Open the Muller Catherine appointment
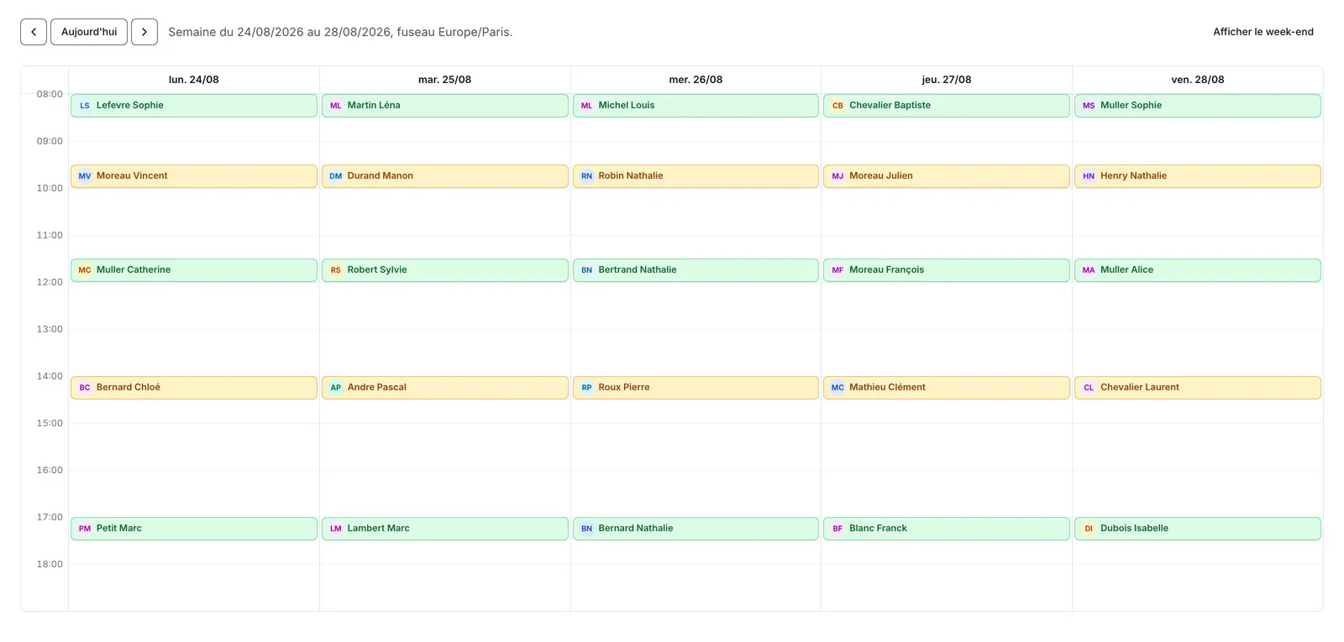The image size is (1344, 642). [194, 270]
